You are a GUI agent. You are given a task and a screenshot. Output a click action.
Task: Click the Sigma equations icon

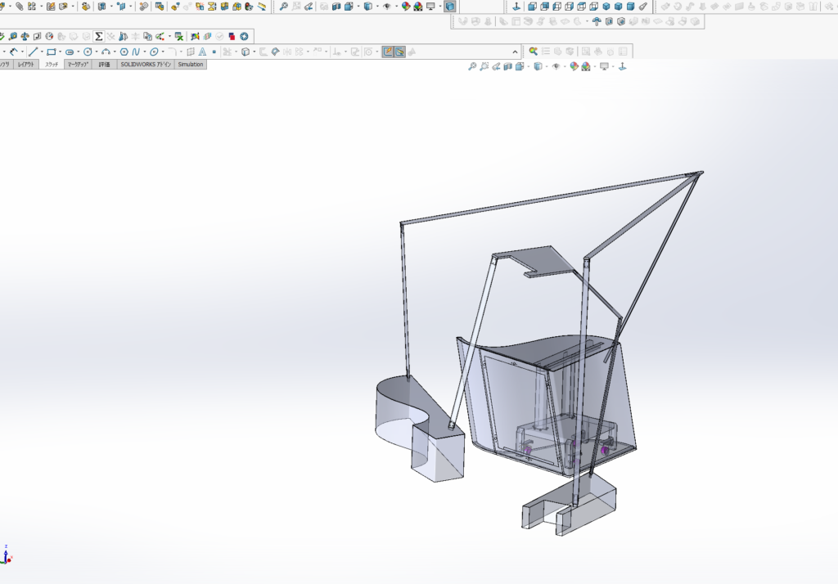point(98,37)
